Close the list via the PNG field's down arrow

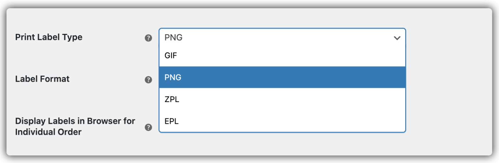tap(397, 38)
